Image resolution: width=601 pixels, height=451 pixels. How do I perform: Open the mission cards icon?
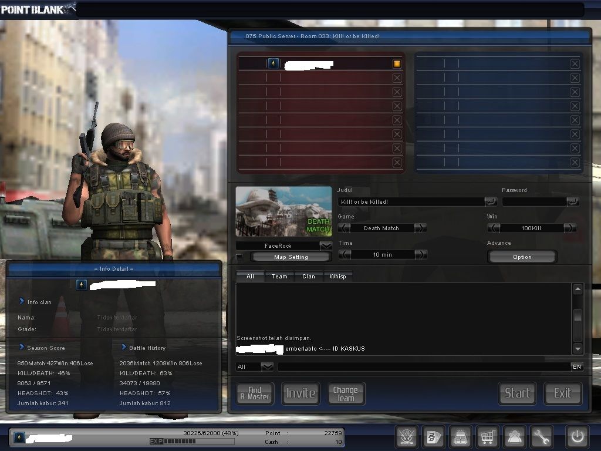click(434, 437)
